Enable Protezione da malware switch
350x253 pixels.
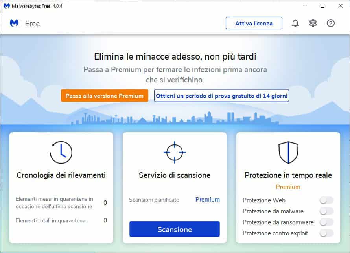point(326,211)
